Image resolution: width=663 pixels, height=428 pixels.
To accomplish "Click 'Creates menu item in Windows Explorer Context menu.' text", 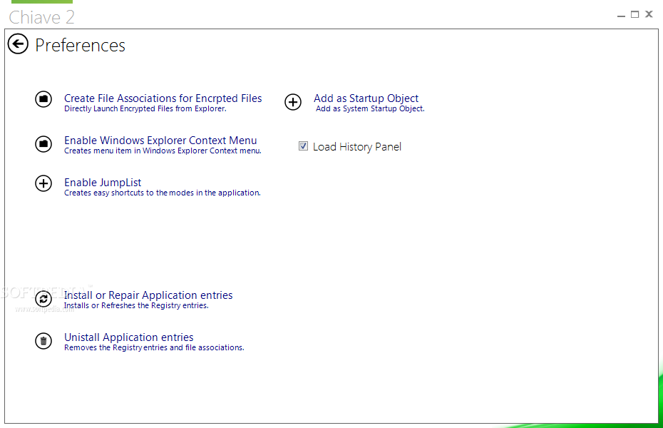I will [x=163, y=151].
